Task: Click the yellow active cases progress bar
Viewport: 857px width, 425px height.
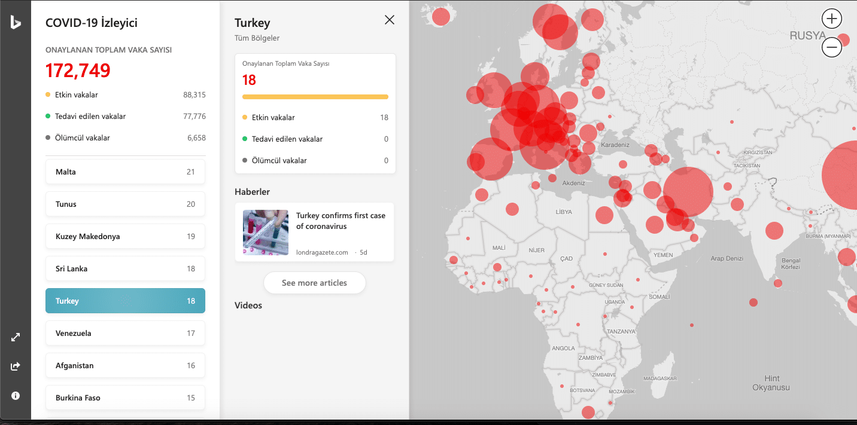Action: (315, 97)
